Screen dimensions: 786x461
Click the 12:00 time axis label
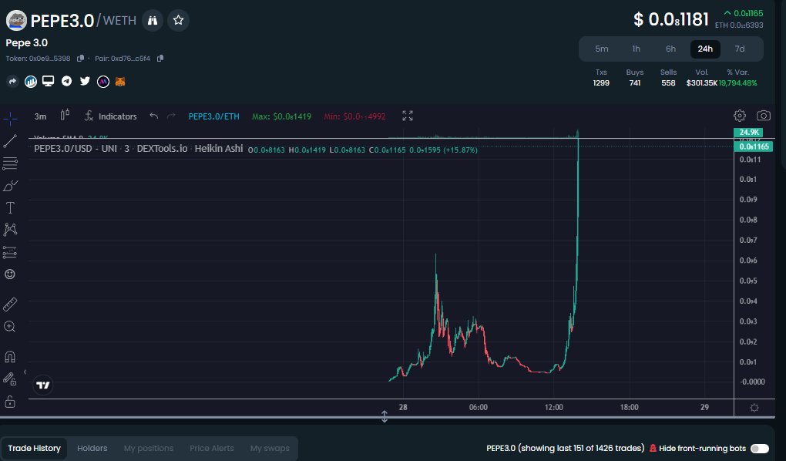554,407
